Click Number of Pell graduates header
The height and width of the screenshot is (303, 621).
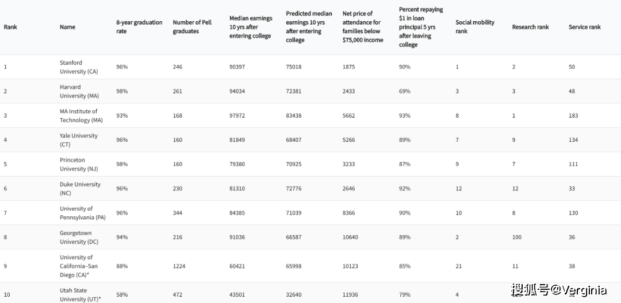193,27
